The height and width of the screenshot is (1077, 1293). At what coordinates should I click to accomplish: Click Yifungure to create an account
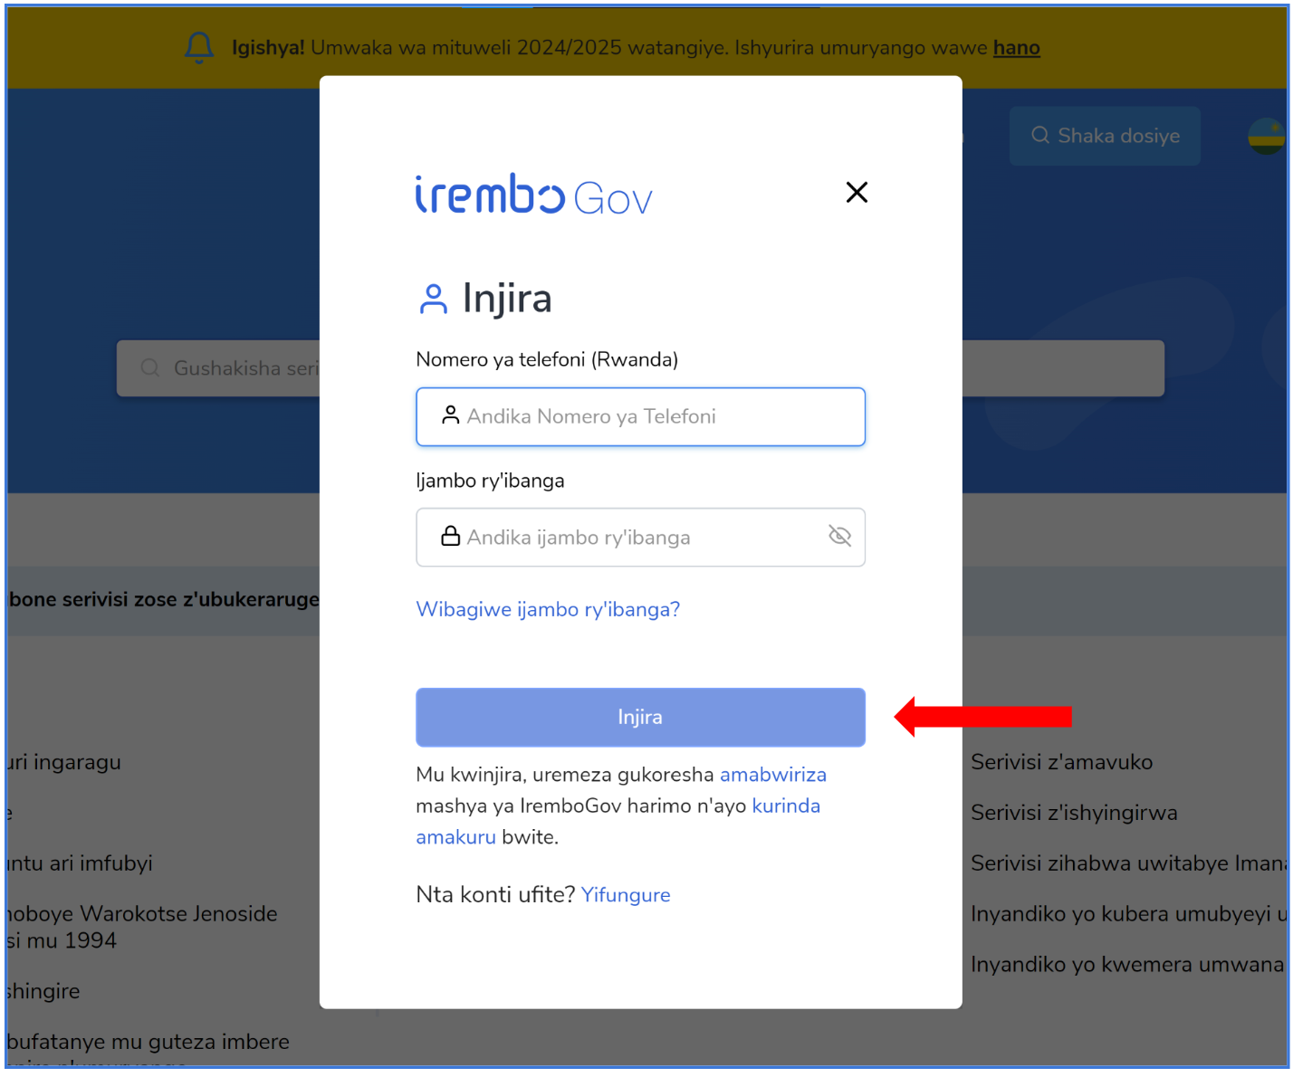point(626,895)
